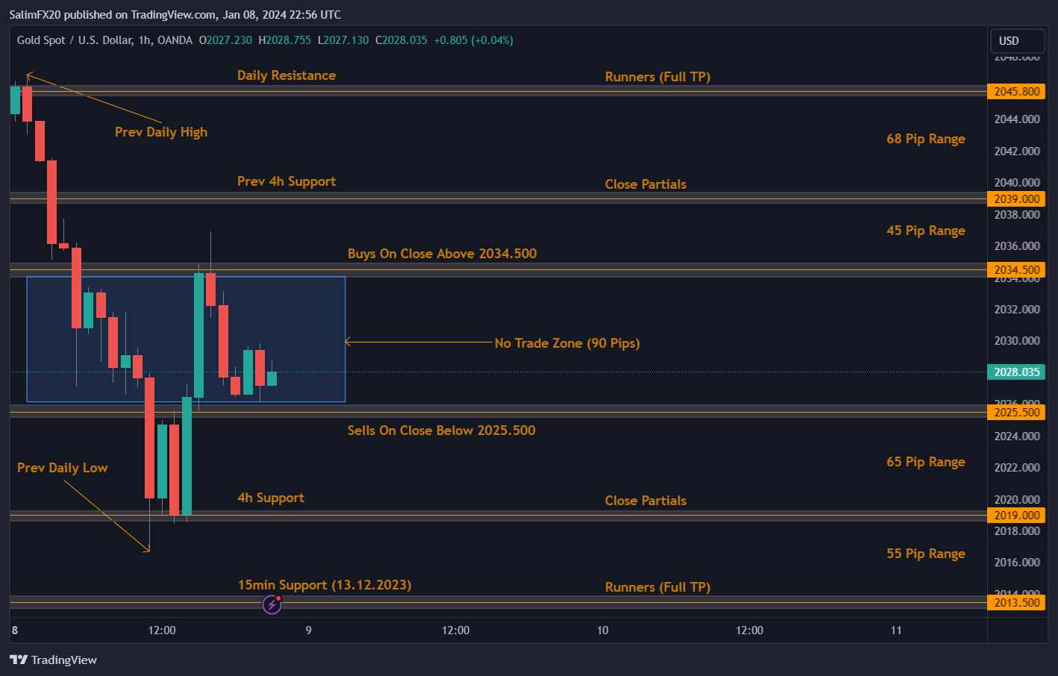Select the orange 2025.500 price label
This screenshot has height=676, width=1058.
[1016, 412]
